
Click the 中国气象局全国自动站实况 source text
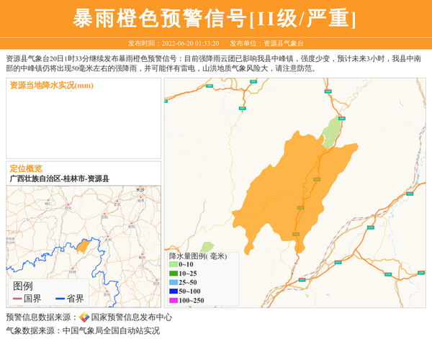coord(111,331)
